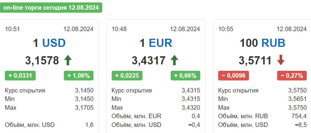The image size is (311, 133).
Task: Click the + 0,0225 change badge
Action: (127, 76)
